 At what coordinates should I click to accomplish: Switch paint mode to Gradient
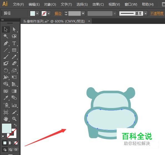coord(10,143)
